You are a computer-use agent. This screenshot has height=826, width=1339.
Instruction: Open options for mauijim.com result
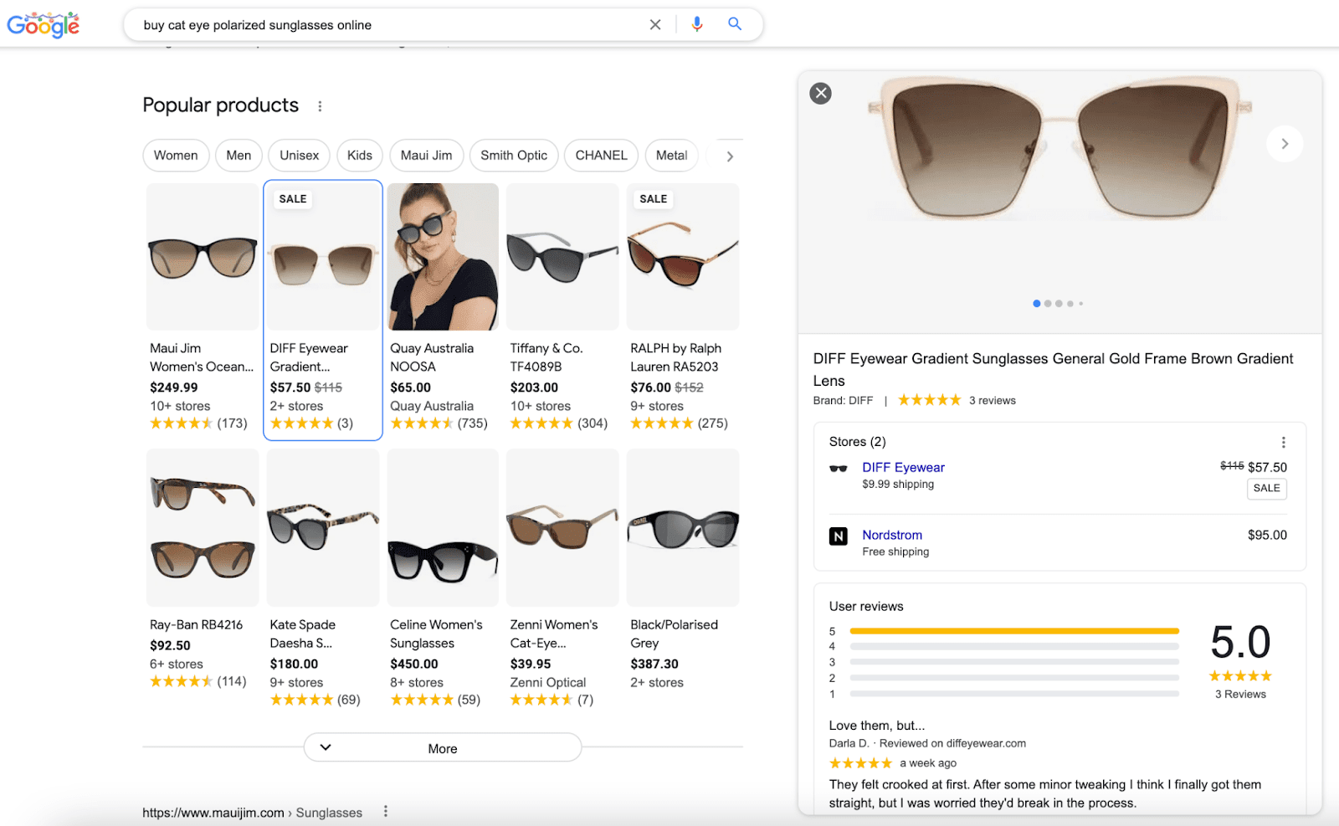385,811
